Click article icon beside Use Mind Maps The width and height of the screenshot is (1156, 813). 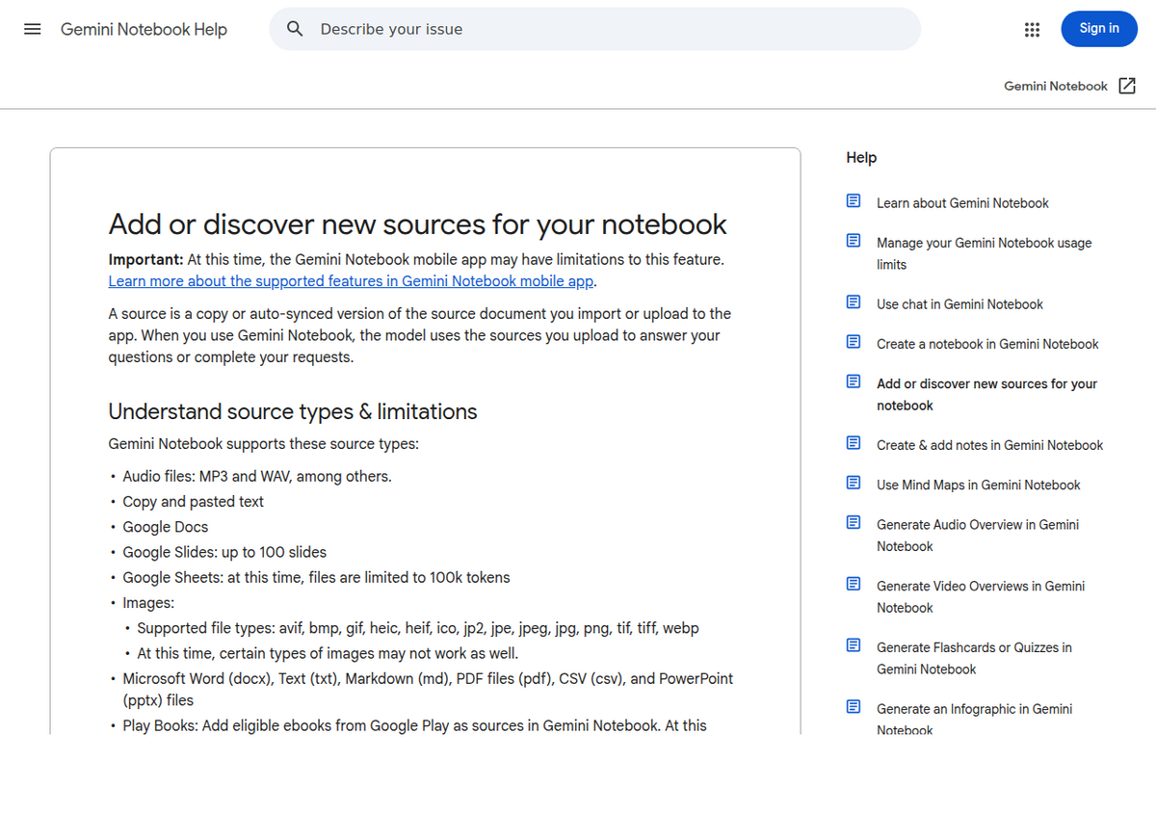pos(854,483)
